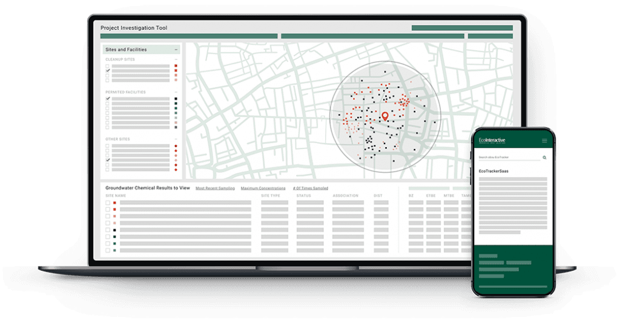Click the STATUS column header
The height and width of the screenshot is (323, 620).
coord(304,196)
